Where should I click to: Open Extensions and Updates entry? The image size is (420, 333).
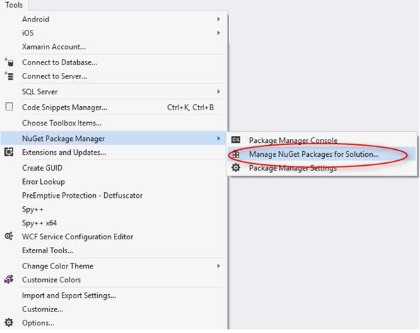(114, 153)
